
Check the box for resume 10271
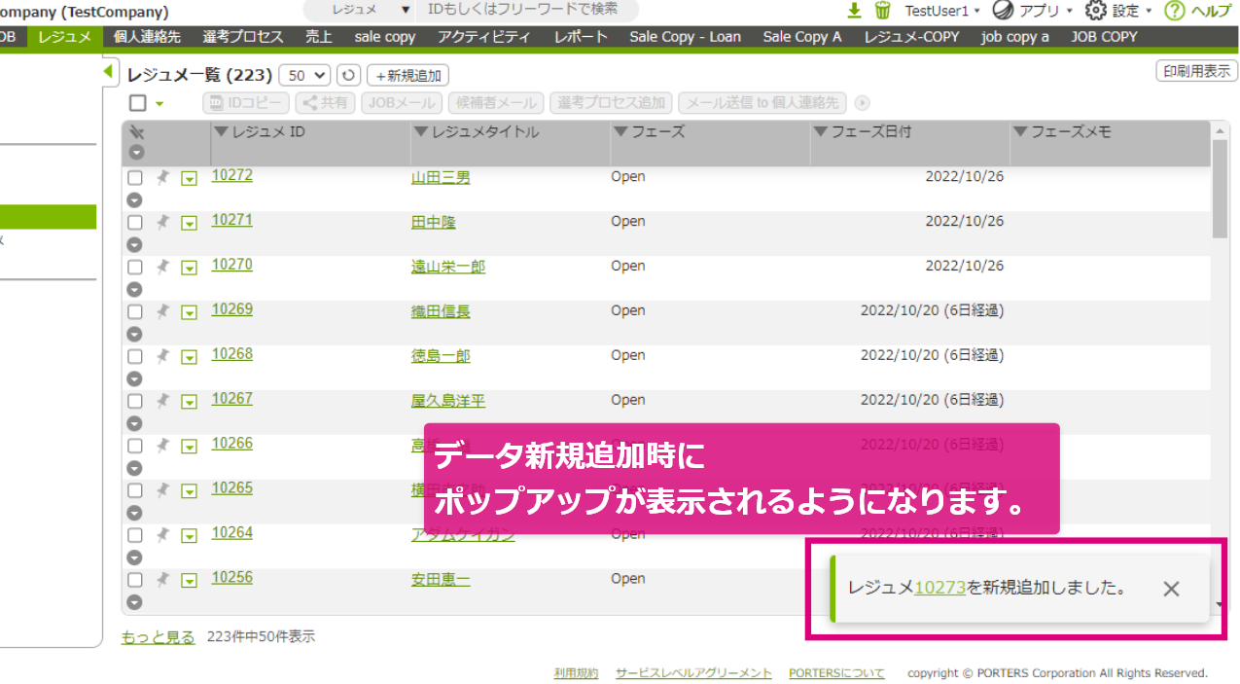coord(135,223)
